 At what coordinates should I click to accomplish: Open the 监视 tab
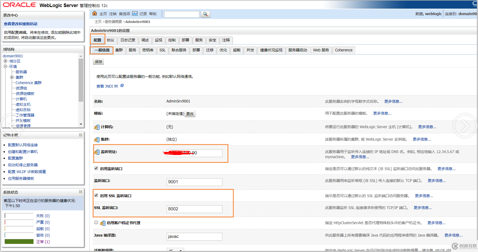(159, 40)
